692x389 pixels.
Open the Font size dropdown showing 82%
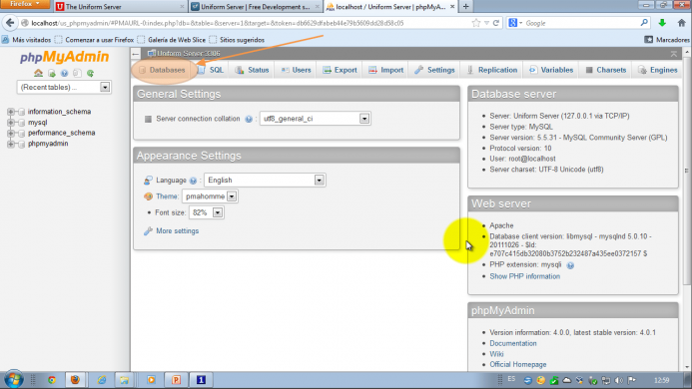pos(206,212)
